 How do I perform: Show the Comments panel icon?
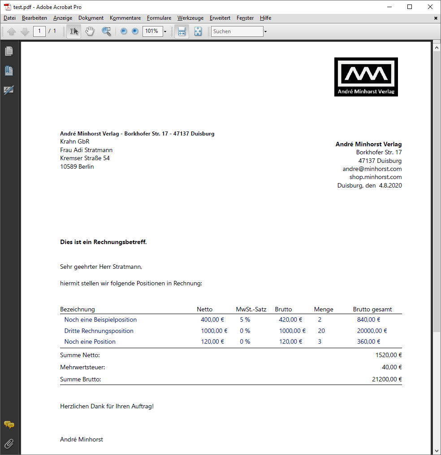click(x=9, y=424)
